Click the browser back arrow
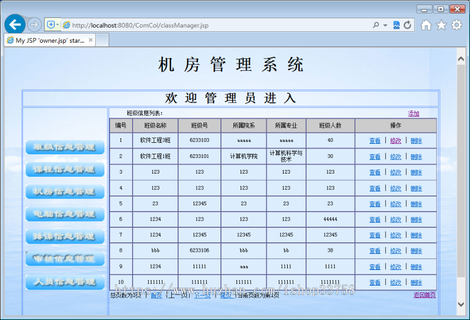 click(15, 24)
